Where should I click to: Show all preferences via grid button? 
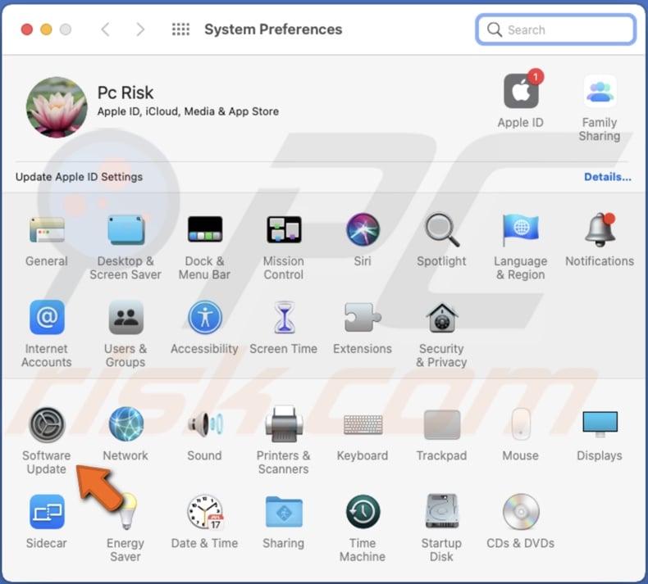180,29
